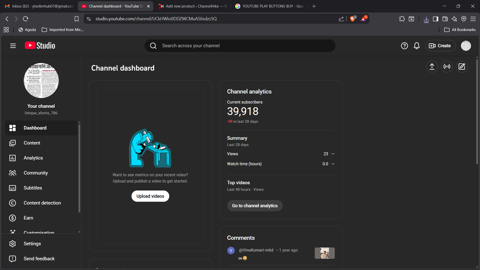This screenshot has height=270, width=480.
Task: Open Settings in the sidebar
Action: pyautogui.click(x=32, y=244)
